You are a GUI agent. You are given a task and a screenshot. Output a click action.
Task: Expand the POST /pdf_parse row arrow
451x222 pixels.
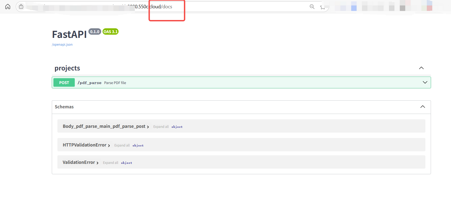[x=425, y=82]
